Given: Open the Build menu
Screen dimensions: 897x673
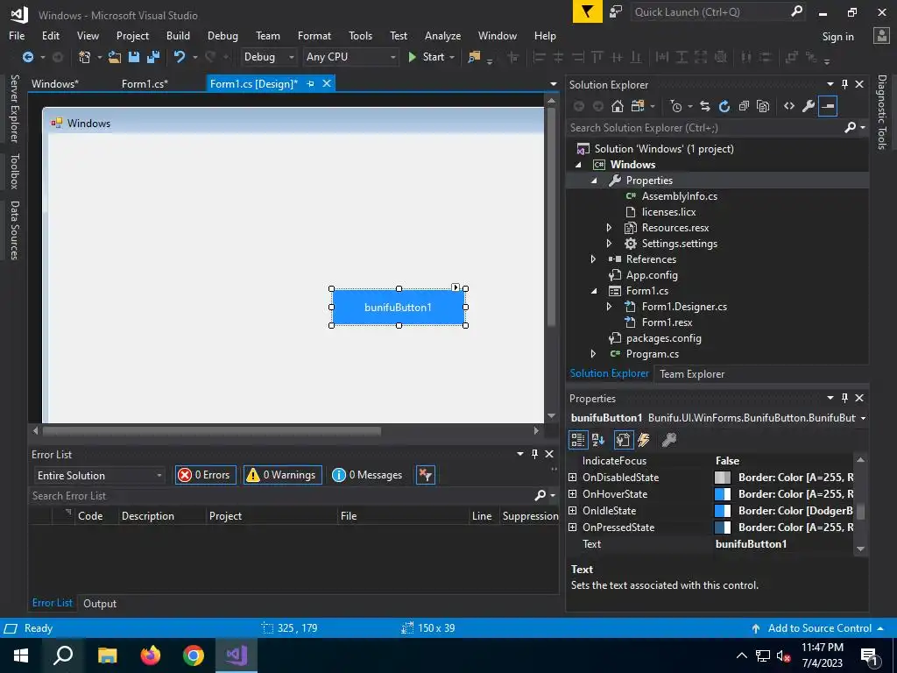Looking at the screenshot, I should point(178,35).
